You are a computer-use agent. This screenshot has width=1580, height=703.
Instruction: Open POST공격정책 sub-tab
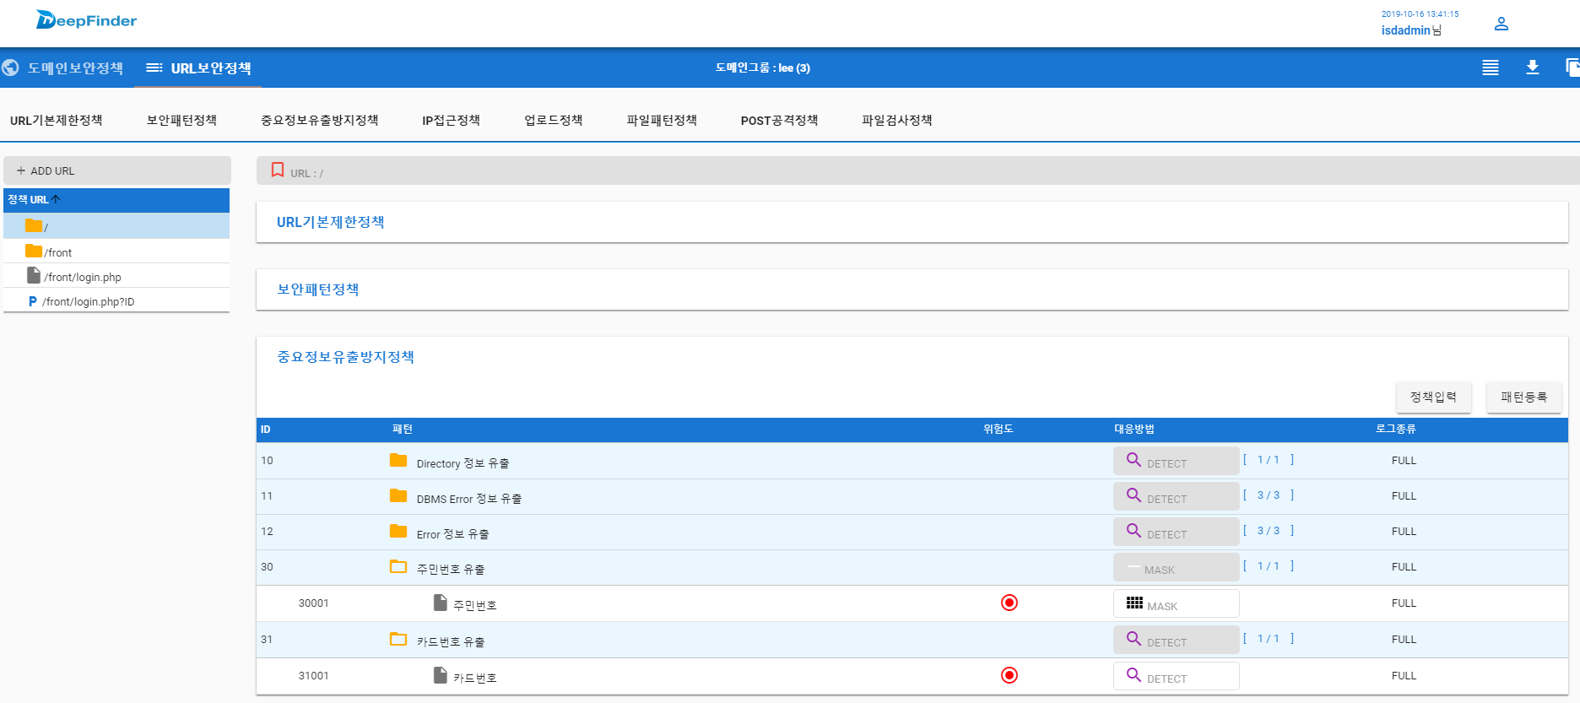pos(780,121)
